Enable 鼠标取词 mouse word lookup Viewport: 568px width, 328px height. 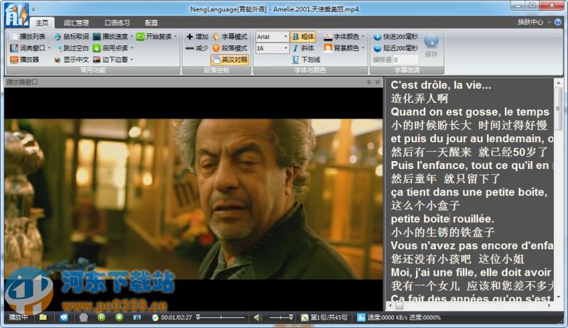[72, 37]
